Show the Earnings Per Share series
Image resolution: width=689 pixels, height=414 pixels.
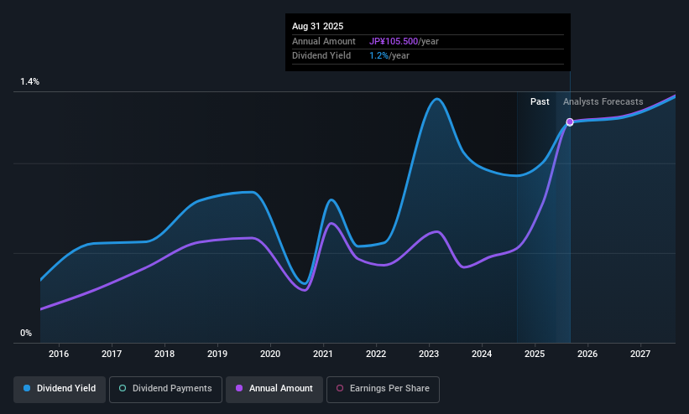tap(383, 390)
